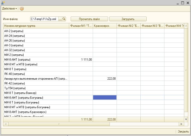
Task: Click the highlighted blue Красноярск cell
Action: click(x=105, y=97)
